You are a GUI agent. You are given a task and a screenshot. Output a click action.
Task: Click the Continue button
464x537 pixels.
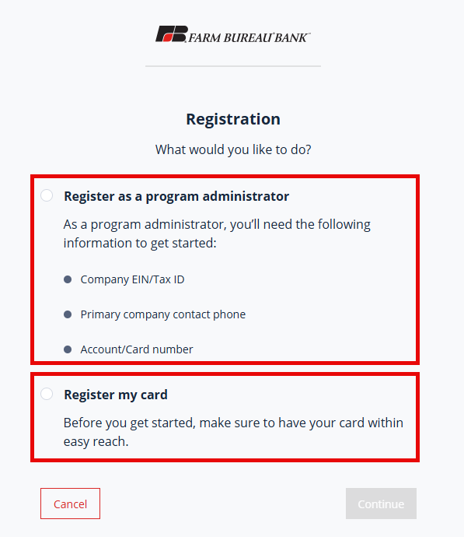click(381, 504)
